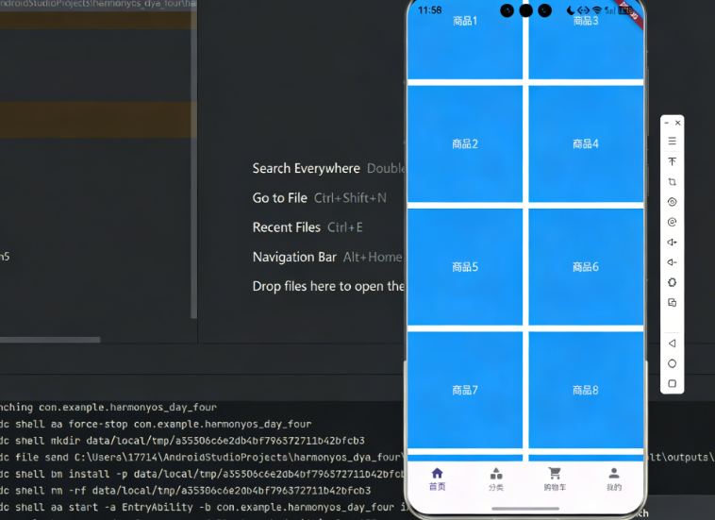Image resolution: width=715 pixels, height=520 pixels.
Task: Click the shake device icon in emulator toolbar
Action: [x=673, y=282]
